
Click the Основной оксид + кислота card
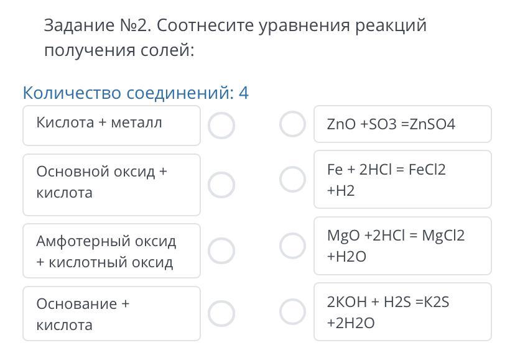coord(111,185)
